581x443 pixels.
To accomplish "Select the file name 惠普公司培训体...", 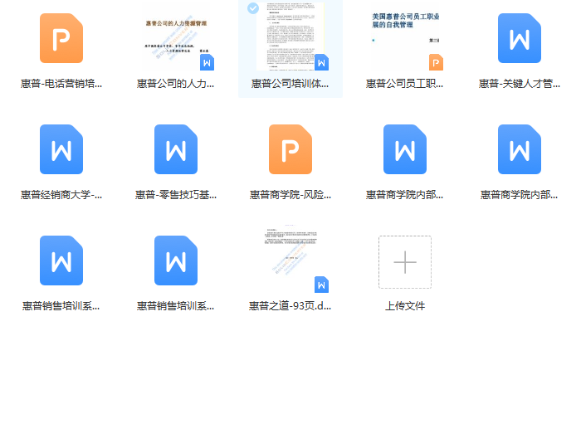I will pyautogui.click(x=290, y=84).
